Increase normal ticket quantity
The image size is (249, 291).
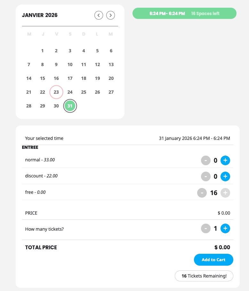tap(225, 160)
